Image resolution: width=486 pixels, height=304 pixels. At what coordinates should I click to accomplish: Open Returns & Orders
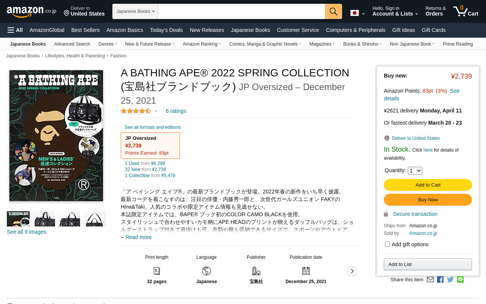tap(436, 11)
